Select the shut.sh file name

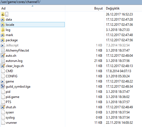pyautogui.click(x=11, y=107)
